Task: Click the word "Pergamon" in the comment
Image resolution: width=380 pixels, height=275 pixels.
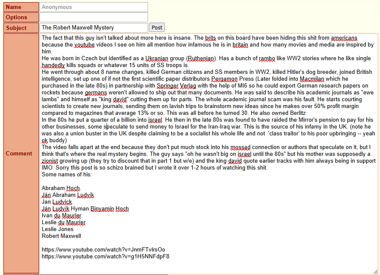Action: [x=224, y=79]
